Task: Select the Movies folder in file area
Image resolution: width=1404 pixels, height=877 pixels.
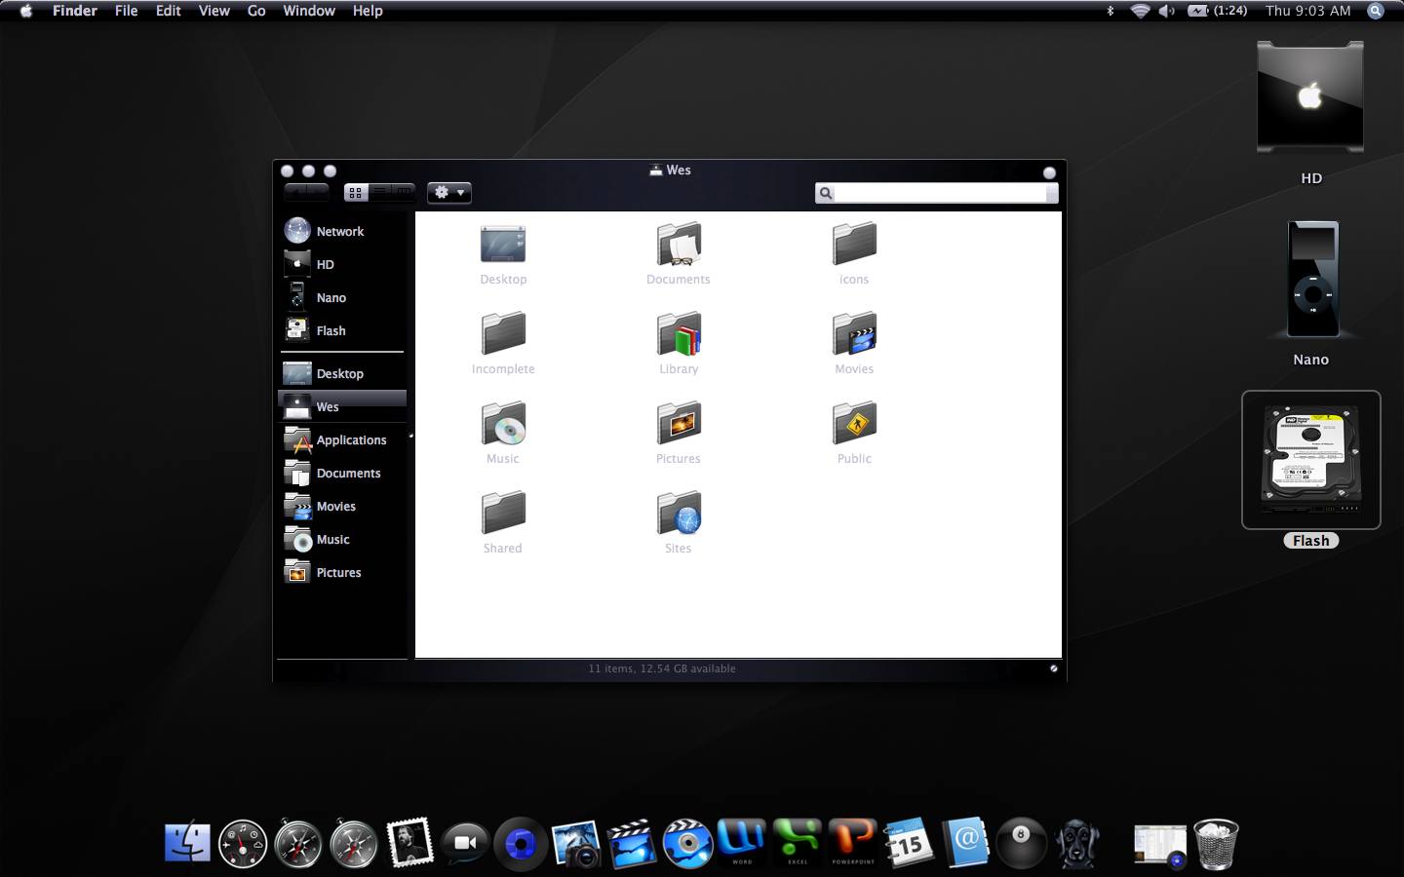Action: [854, 334]
